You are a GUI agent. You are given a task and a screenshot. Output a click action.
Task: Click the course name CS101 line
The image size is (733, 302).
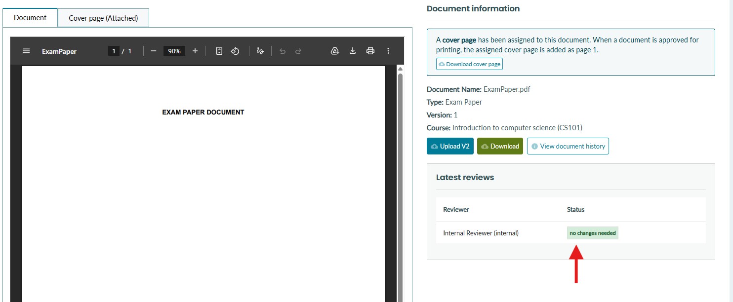click(504, 128)
